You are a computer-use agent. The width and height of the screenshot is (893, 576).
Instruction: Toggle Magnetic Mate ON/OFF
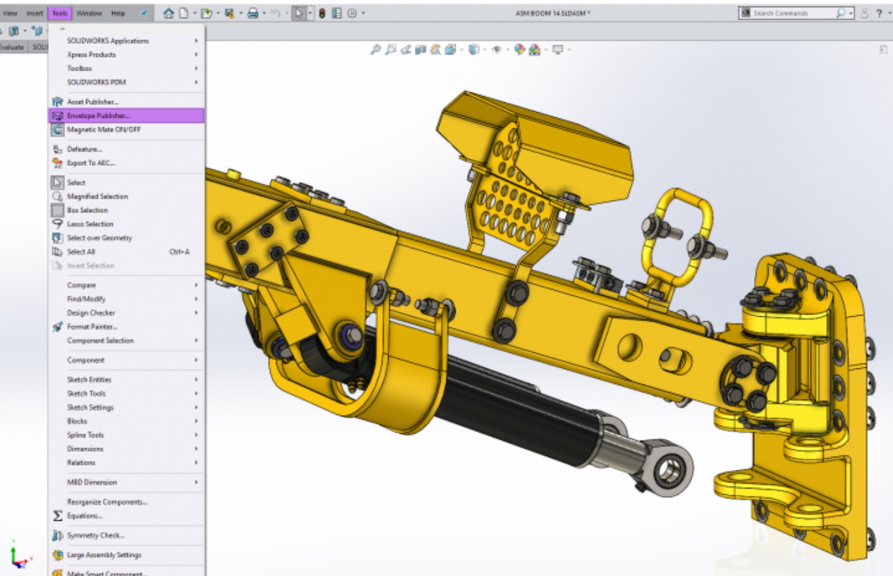(103, 130)
